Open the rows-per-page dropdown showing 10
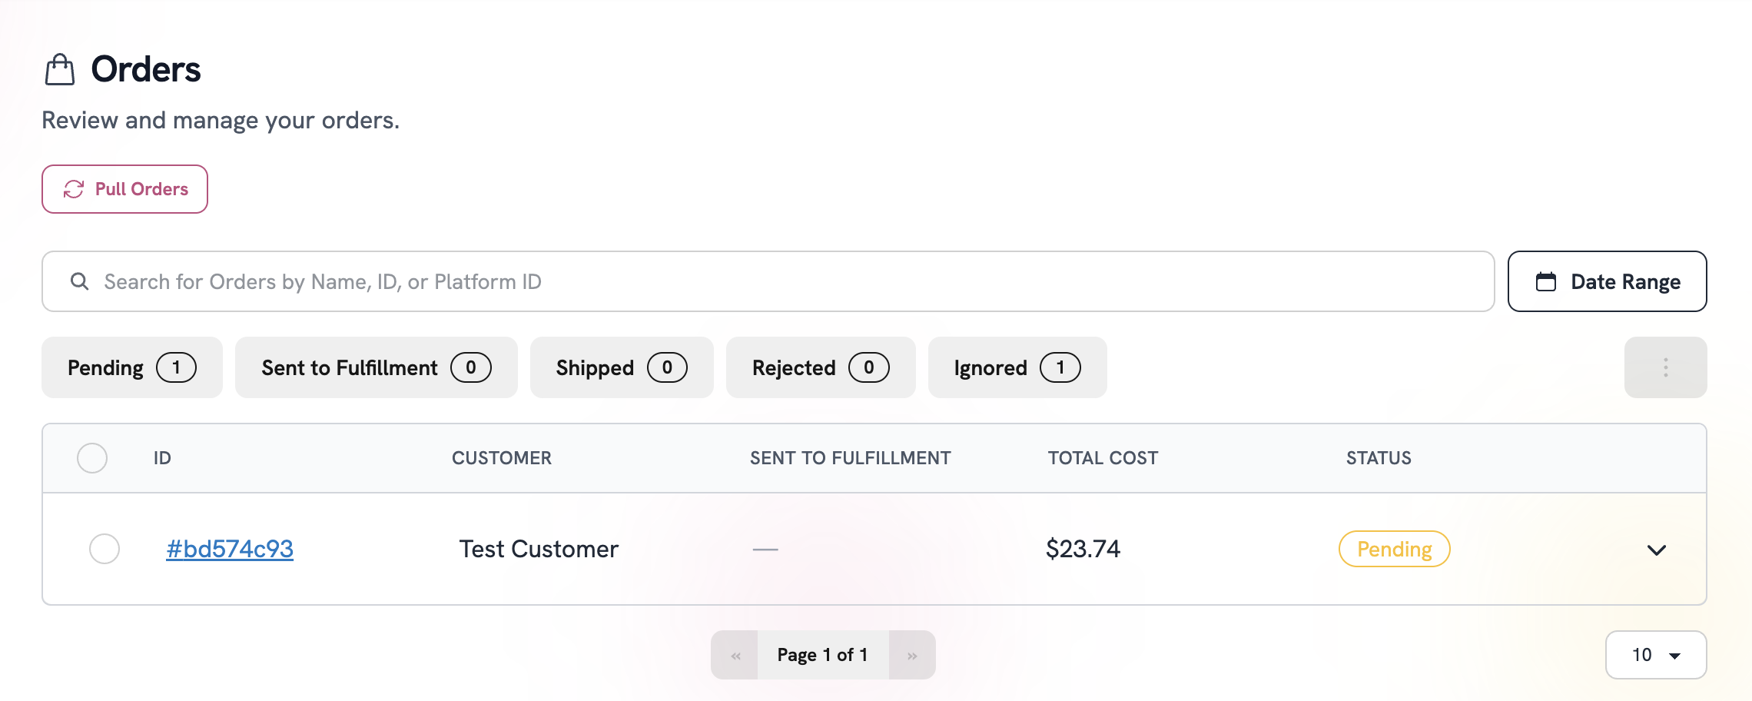The width and height of the screenshot is (1752, 701). tap(1656, 654)
